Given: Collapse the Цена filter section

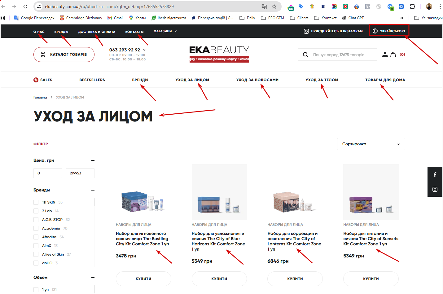Looking at the screenshot, I should pos(93,160).
